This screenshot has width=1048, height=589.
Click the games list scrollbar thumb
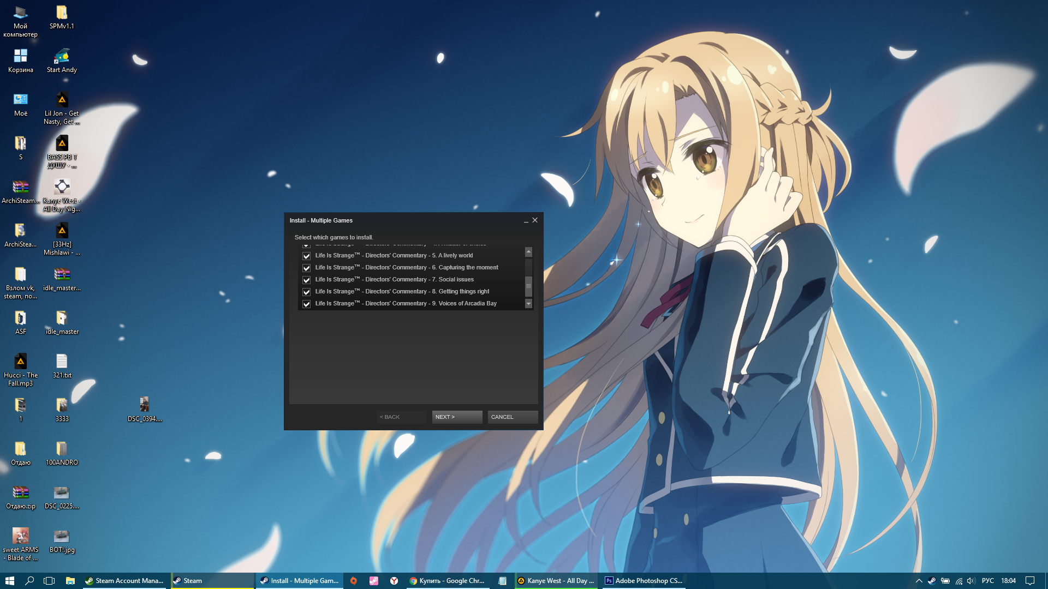click(x=528, y=286)
